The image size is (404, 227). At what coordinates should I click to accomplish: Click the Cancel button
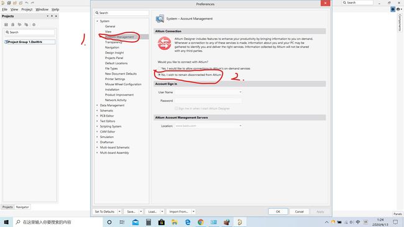point(299,211)
